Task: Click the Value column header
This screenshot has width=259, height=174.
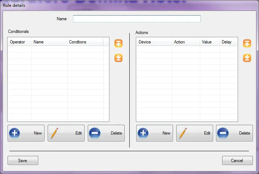Action: [210, 42]
